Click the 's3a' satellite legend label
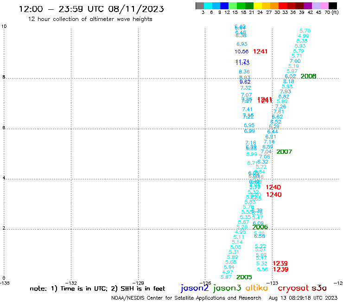Image resolution: width=343 pixels, height=302 pixels. [319, 288]
